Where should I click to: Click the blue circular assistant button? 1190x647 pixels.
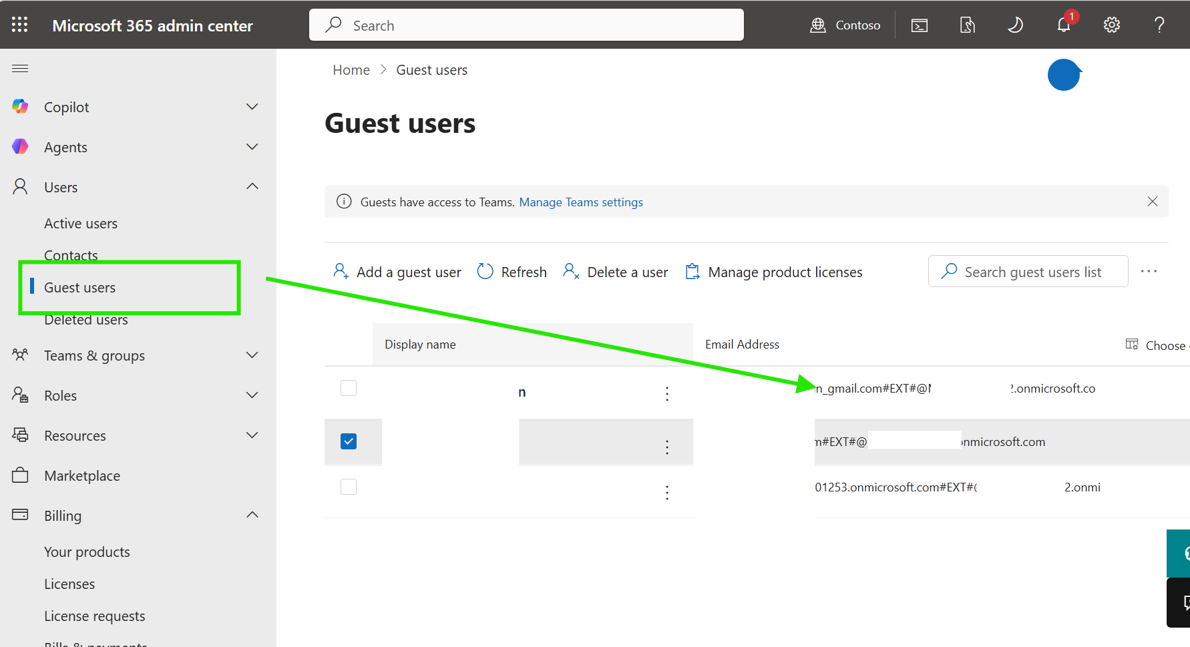pos(1064,75)
